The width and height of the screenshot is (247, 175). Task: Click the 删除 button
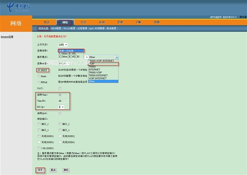[x=66, y=170]
